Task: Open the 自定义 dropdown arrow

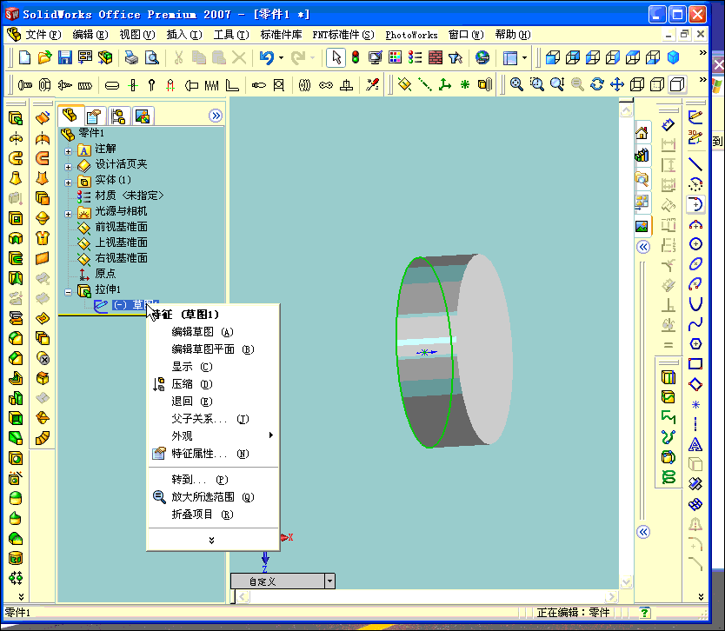Action: pos(329,581)
